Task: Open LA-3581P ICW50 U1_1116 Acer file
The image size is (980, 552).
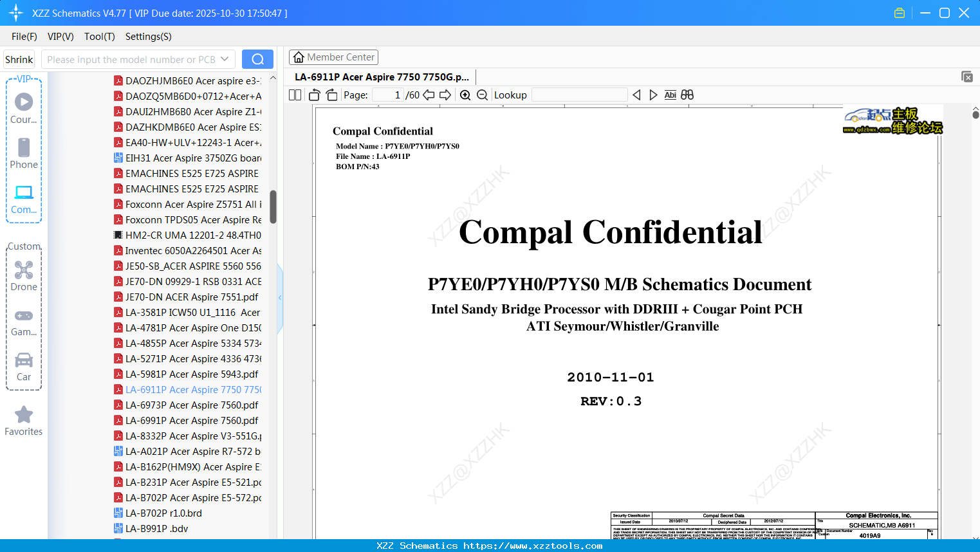Action: (x=192, y=312)
